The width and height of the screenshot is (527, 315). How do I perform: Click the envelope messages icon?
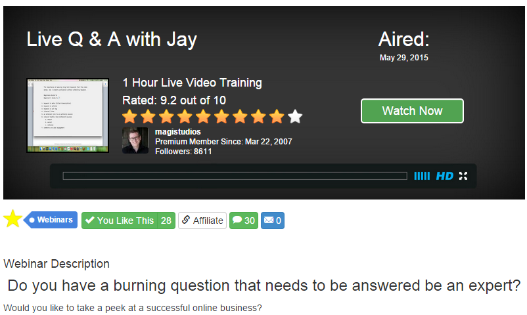[x=269, y=220]
